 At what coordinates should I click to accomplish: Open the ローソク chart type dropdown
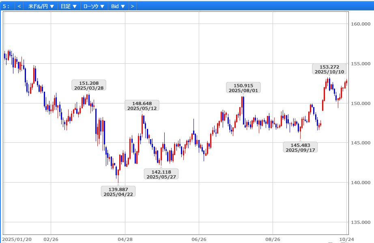(94, 6)
